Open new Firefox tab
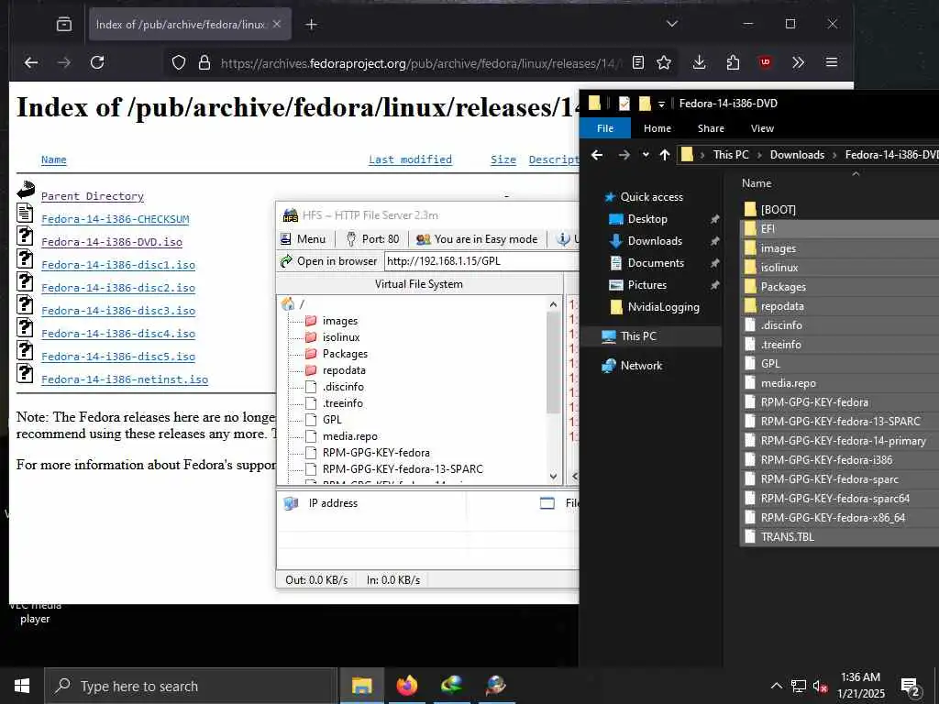 click(312, 25)
